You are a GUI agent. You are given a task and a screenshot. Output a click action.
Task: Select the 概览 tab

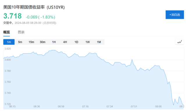point(6,32)
